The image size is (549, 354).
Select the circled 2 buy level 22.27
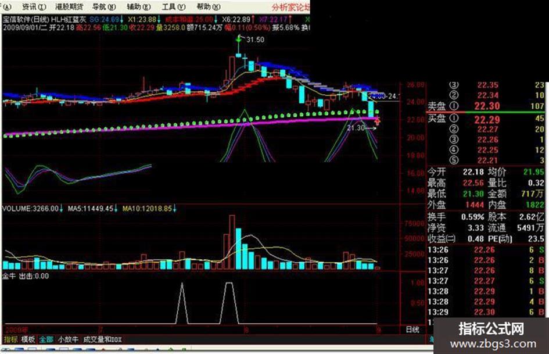coord(497,129)
